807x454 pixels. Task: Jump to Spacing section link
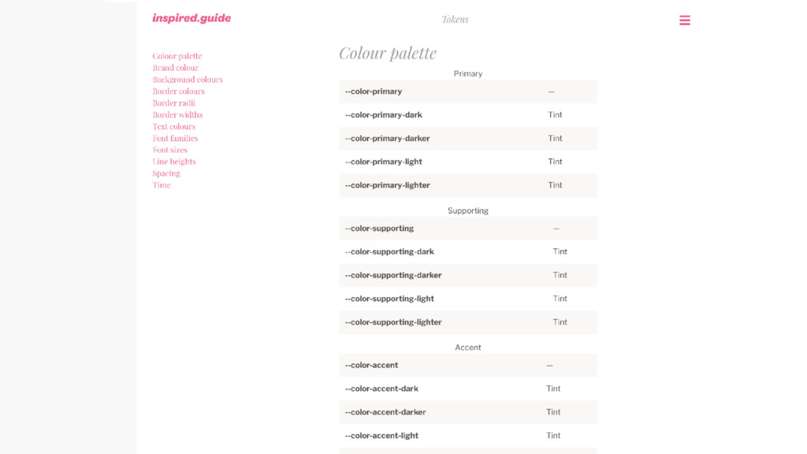click(x=166, y=173)
